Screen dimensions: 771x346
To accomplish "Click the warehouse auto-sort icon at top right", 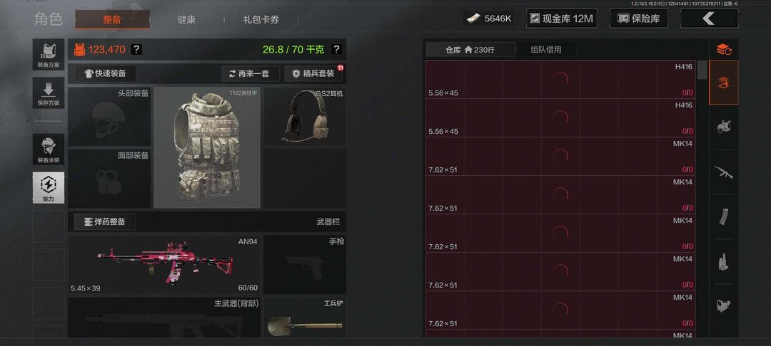I will tap(723, 49).
